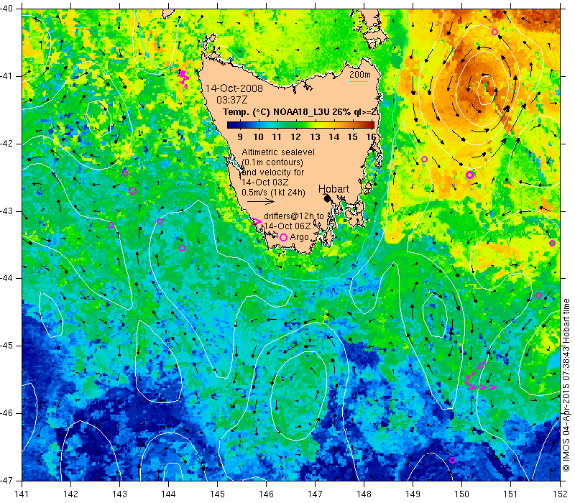Click latitude axis label '-47'
Screen dimensions: 575x503
tap(6, 480)
